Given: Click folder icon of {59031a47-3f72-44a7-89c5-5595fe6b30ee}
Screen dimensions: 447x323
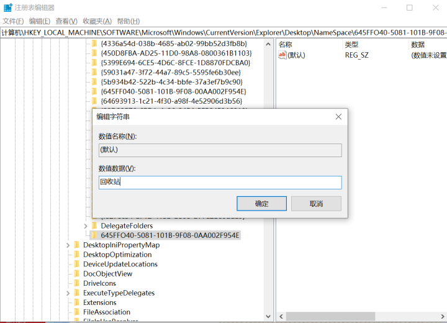Looking at the screenshot, I should click(94, 72).
